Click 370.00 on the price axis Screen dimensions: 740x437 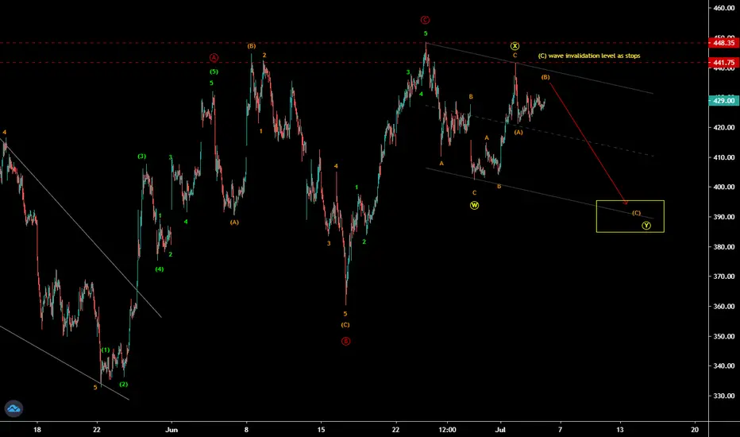pyautogui.click(x=724, y=277)
